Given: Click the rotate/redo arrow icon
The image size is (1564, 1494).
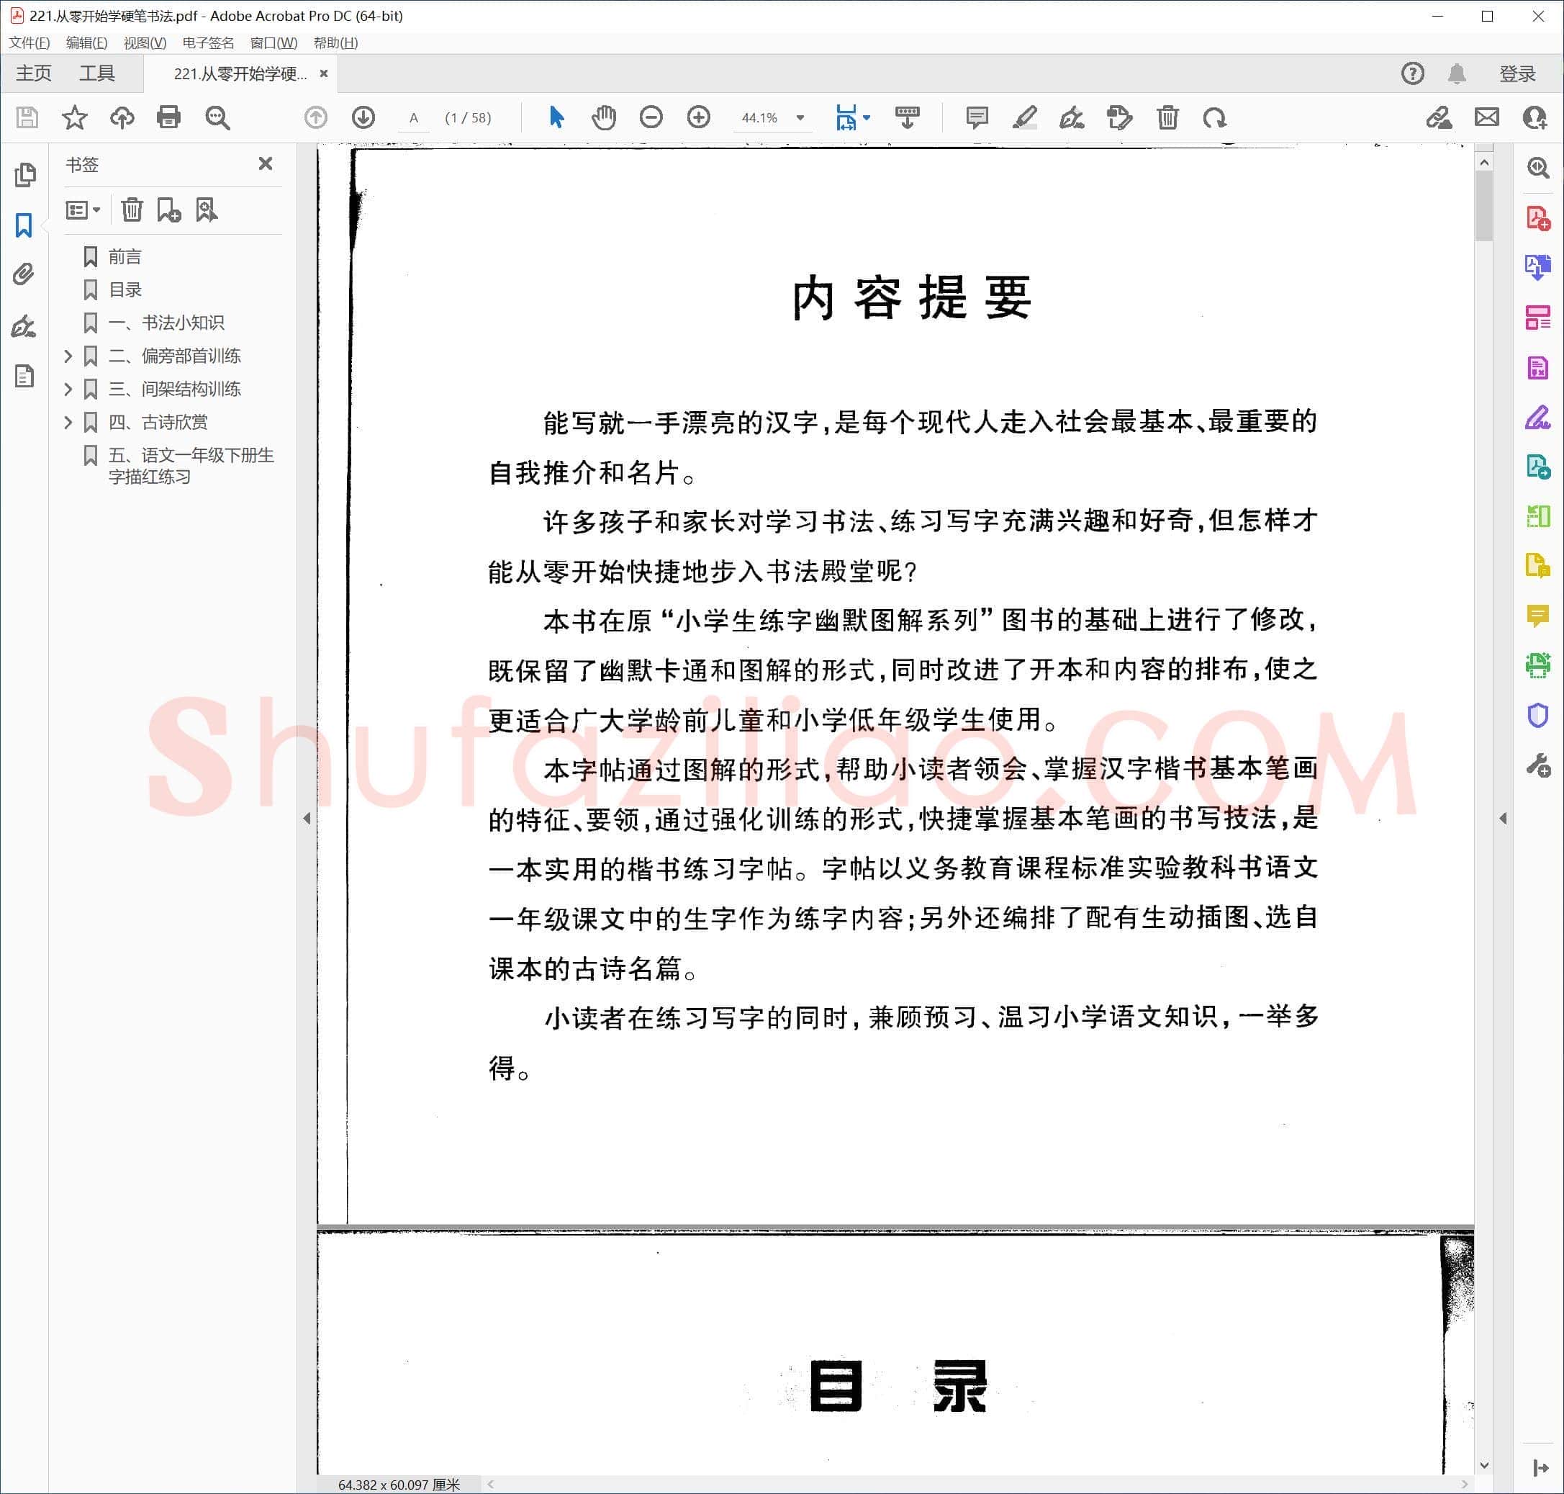Looking at the screenshot, I should (1215, 118).
